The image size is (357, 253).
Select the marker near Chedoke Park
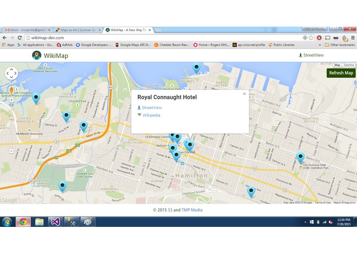pyautogui.click(x=62, y=187)
